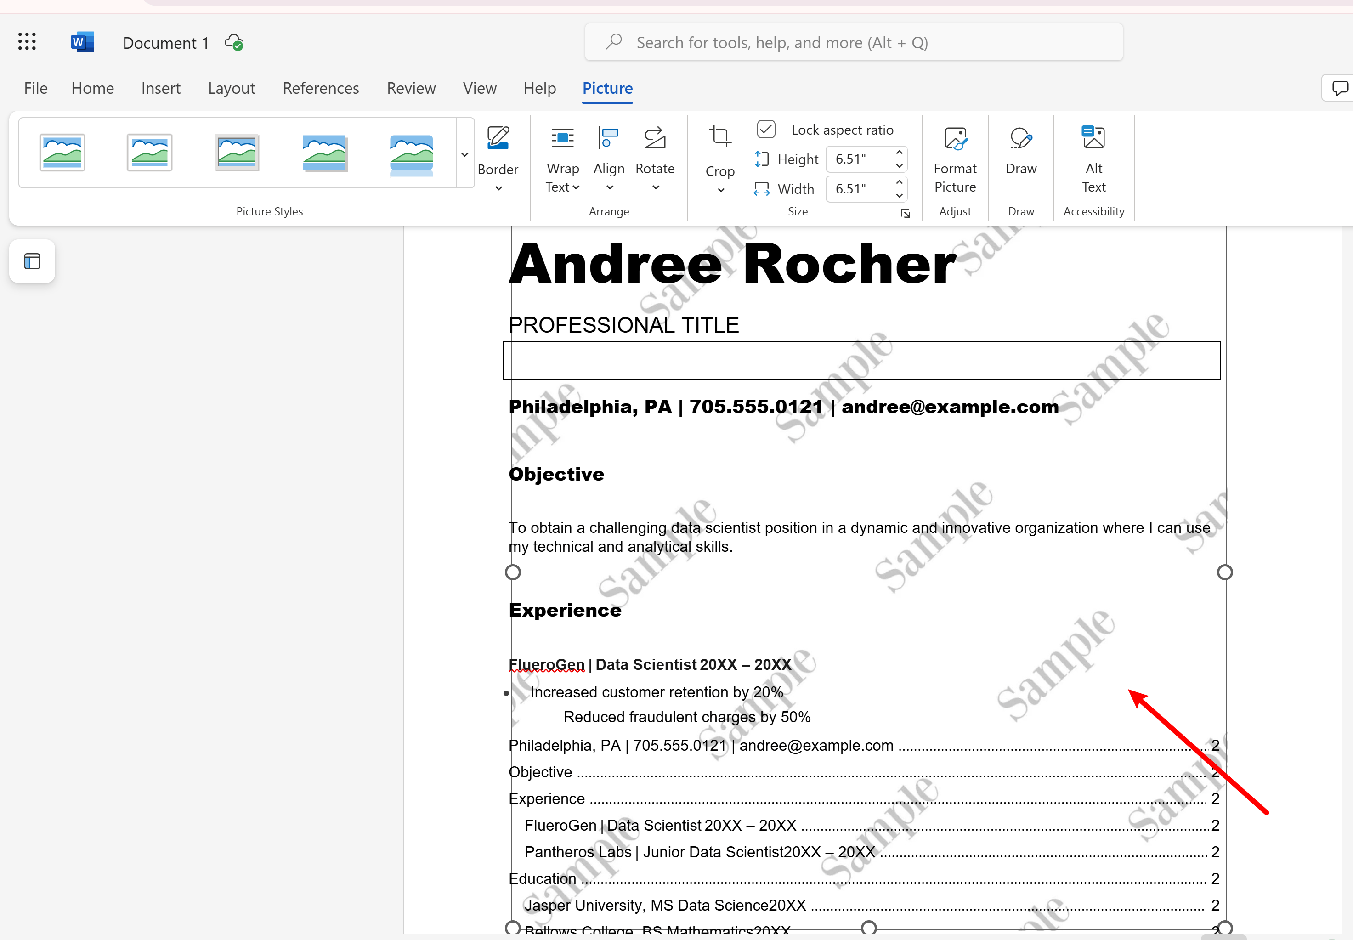Open the Size dialog launcher
The height and width of the screenshot is (940, 1353).
click(x=905, y=213)
